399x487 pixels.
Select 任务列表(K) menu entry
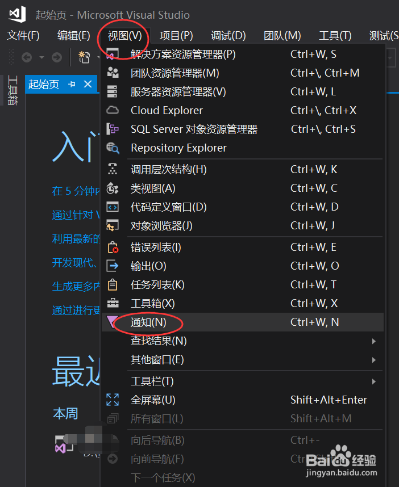pos(243,284)
